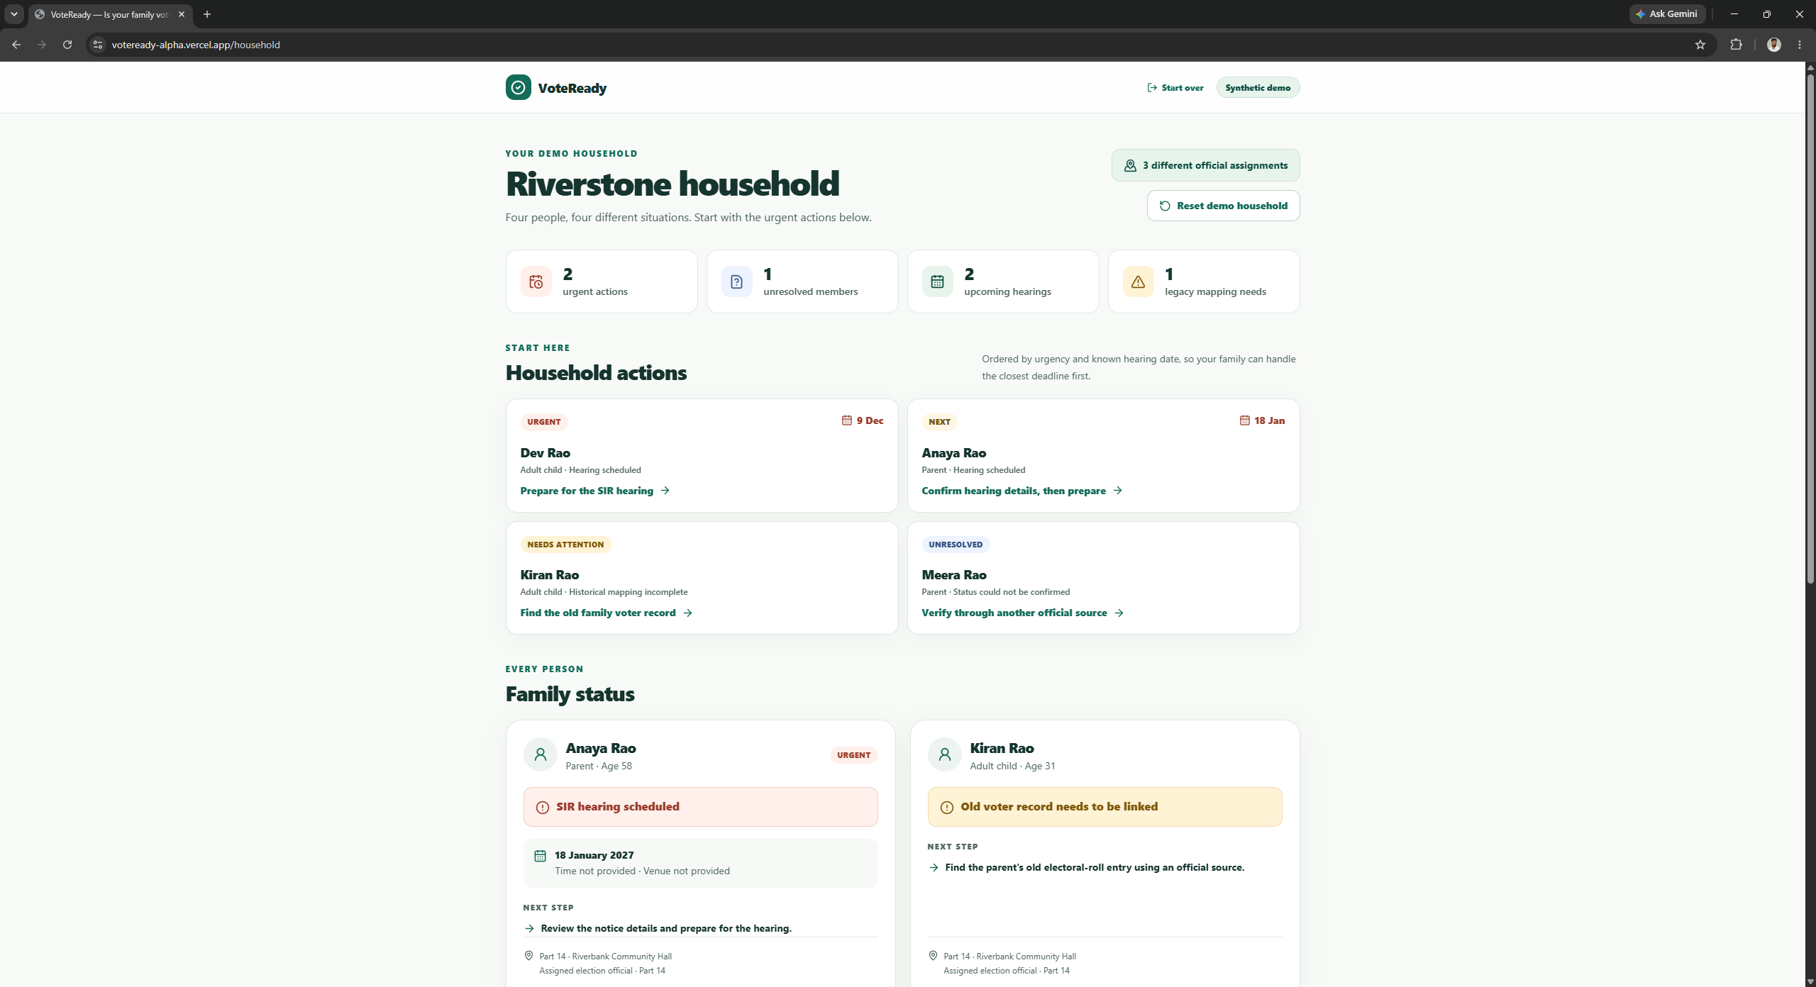This screenshot has width=1816, height=987.
Task: Click the VoteReady logo icon
Action: click(518, 87)
